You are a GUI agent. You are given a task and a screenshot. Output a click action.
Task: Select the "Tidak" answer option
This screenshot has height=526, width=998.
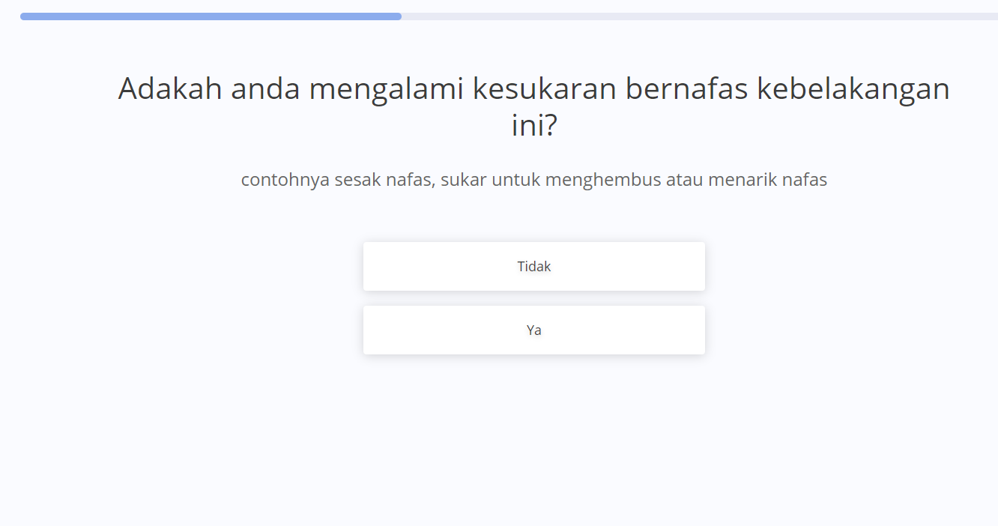coord(533,266)
